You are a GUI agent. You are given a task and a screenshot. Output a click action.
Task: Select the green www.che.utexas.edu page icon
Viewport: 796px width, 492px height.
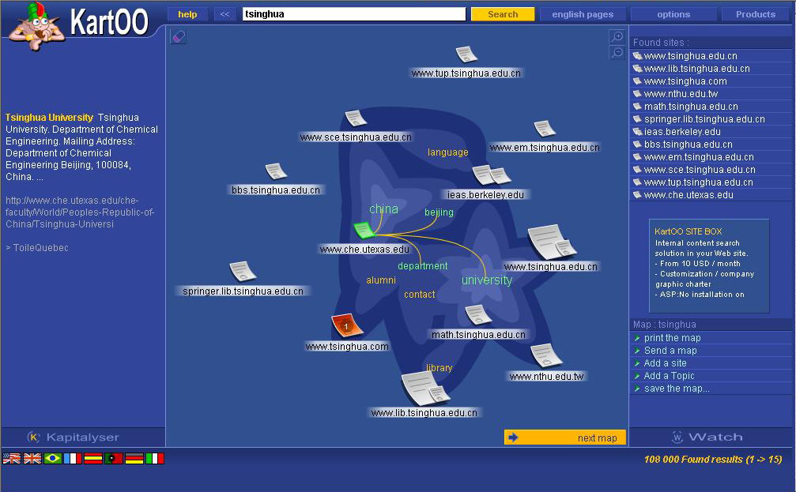pyautogui.click(x=364, y=231)
